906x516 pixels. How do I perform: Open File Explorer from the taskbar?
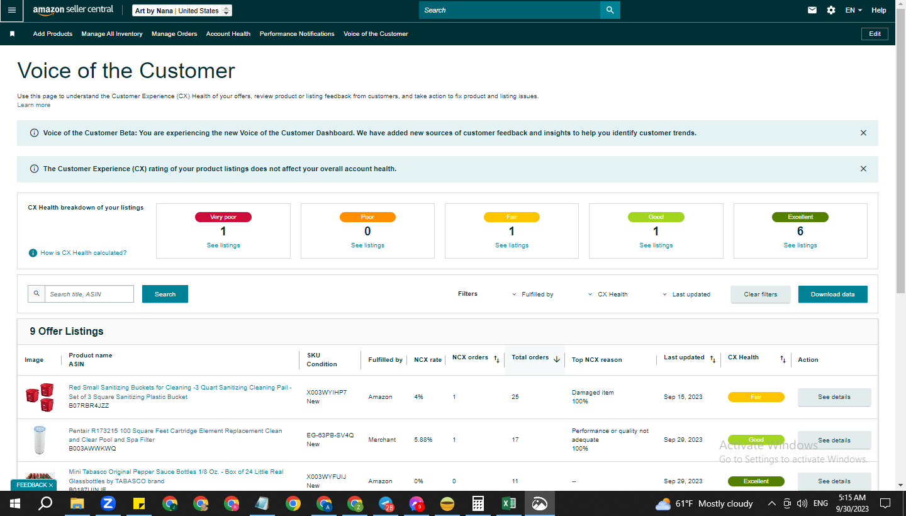(x=77, y=503)
